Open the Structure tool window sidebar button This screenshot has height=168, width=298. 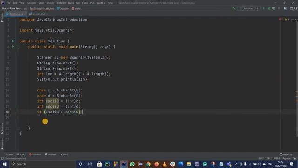pyautogui.click(x=2, y=129)
